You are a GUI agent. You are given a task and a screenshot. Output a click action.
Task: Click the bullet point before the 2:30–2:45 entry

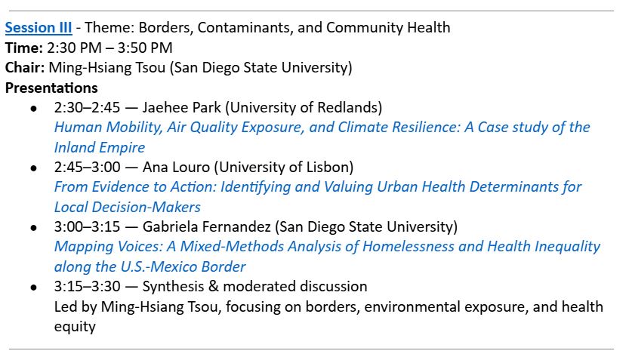[x=34, y=108]
